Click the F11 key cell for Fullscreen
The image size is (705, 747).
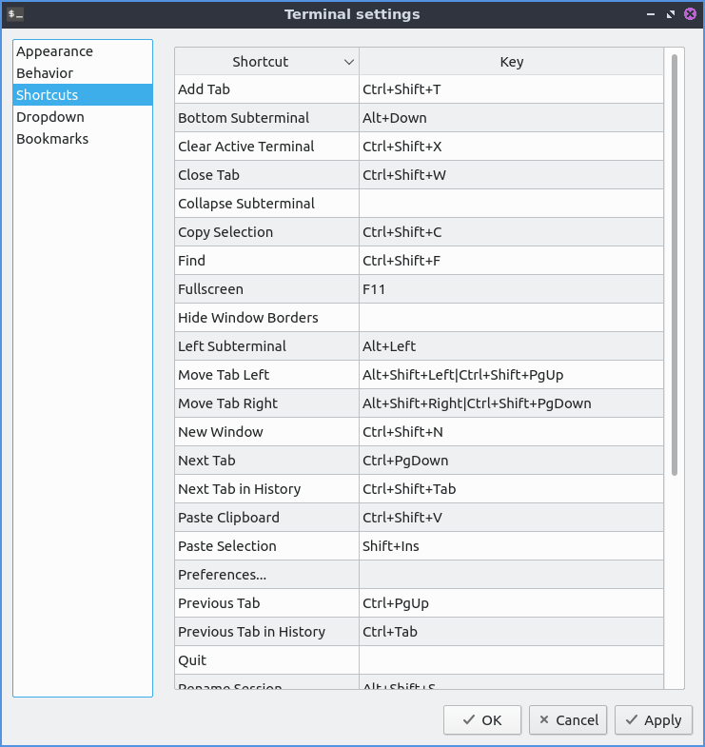pyautogui.click(x=511, y=289)
